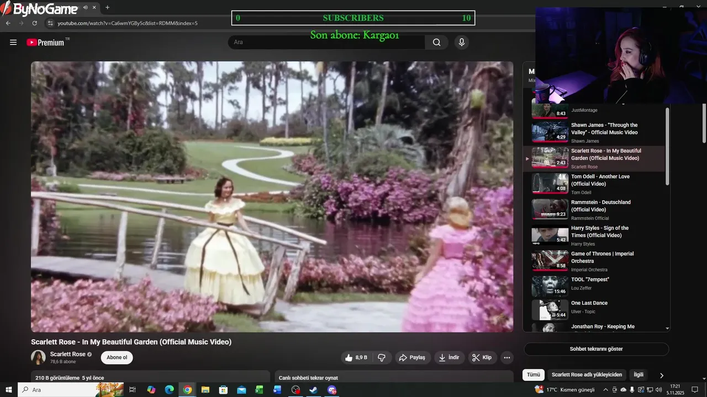Open more actions three-dot menu
707x397 pixels.
point(507,357)
